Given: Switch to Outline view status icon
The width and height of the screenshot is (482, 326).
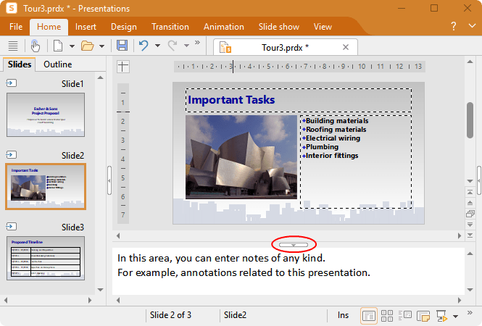Looking at the screenshot, I should 405,316.
